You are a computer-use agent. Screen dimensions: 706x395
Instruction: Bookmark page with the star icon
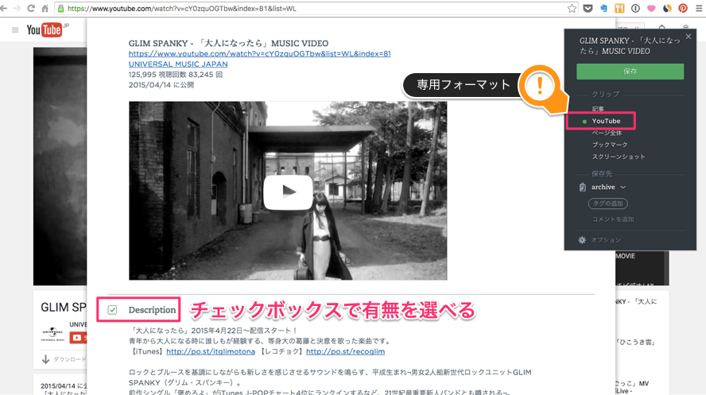[x=572, y=8]
